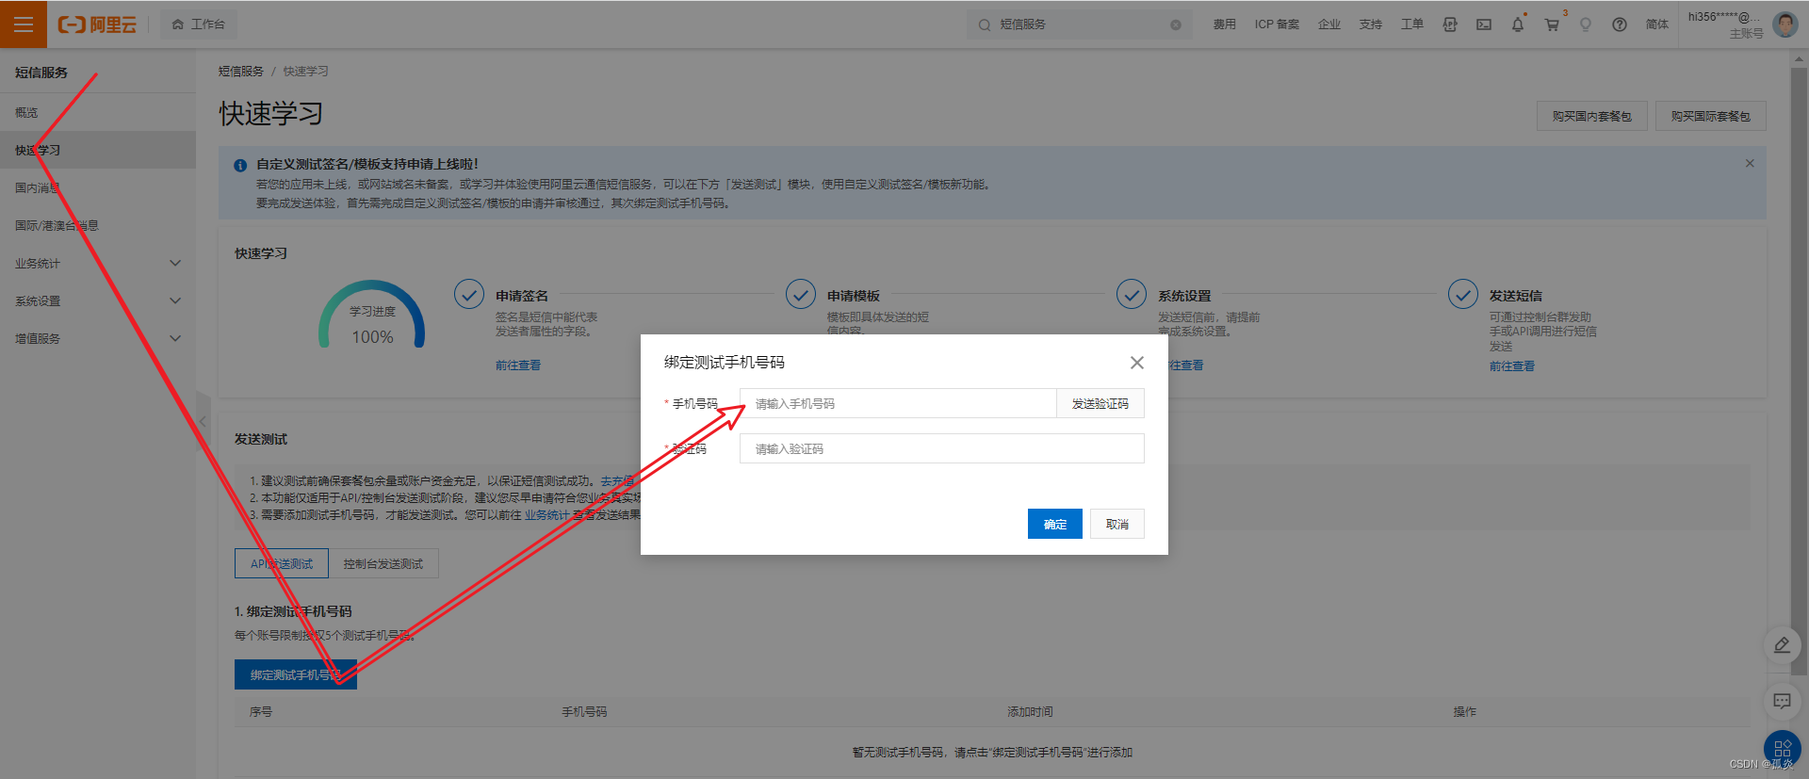Open the ICP 备案 menu
This screenshot has height=779, width=1809.
[1277, 24]
